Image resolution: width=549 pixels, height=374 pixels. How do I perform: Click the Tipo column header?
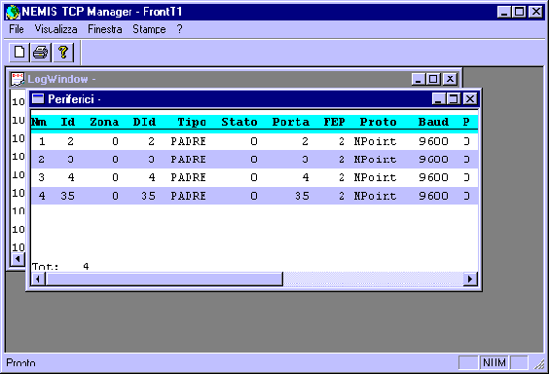tap(192, 122)
